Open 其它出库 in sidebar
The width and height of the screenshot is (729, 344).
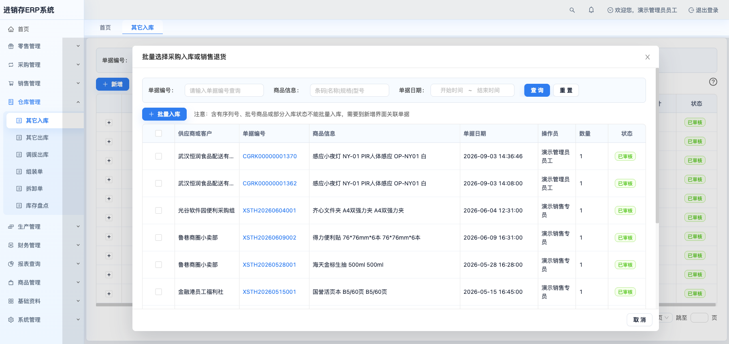pos(37,138)
